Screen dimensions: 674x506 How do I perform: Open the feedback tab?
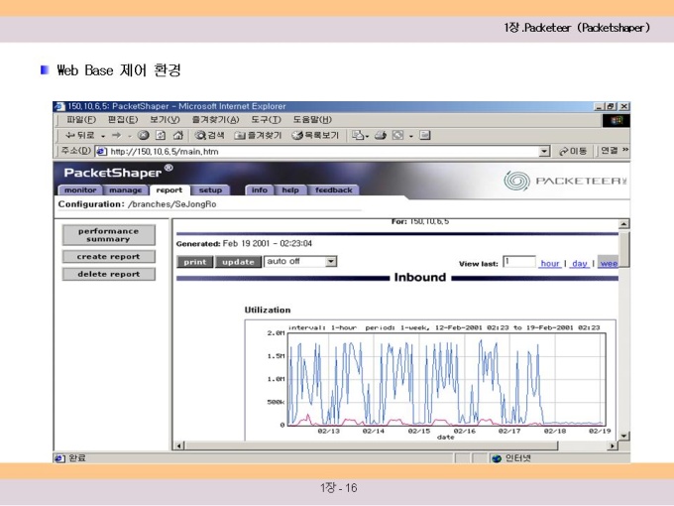click(334, 190)
